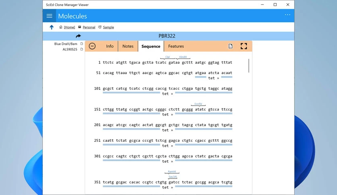
Task: Follow the [Home] breadcrumb link
Action: click(69, 27)
